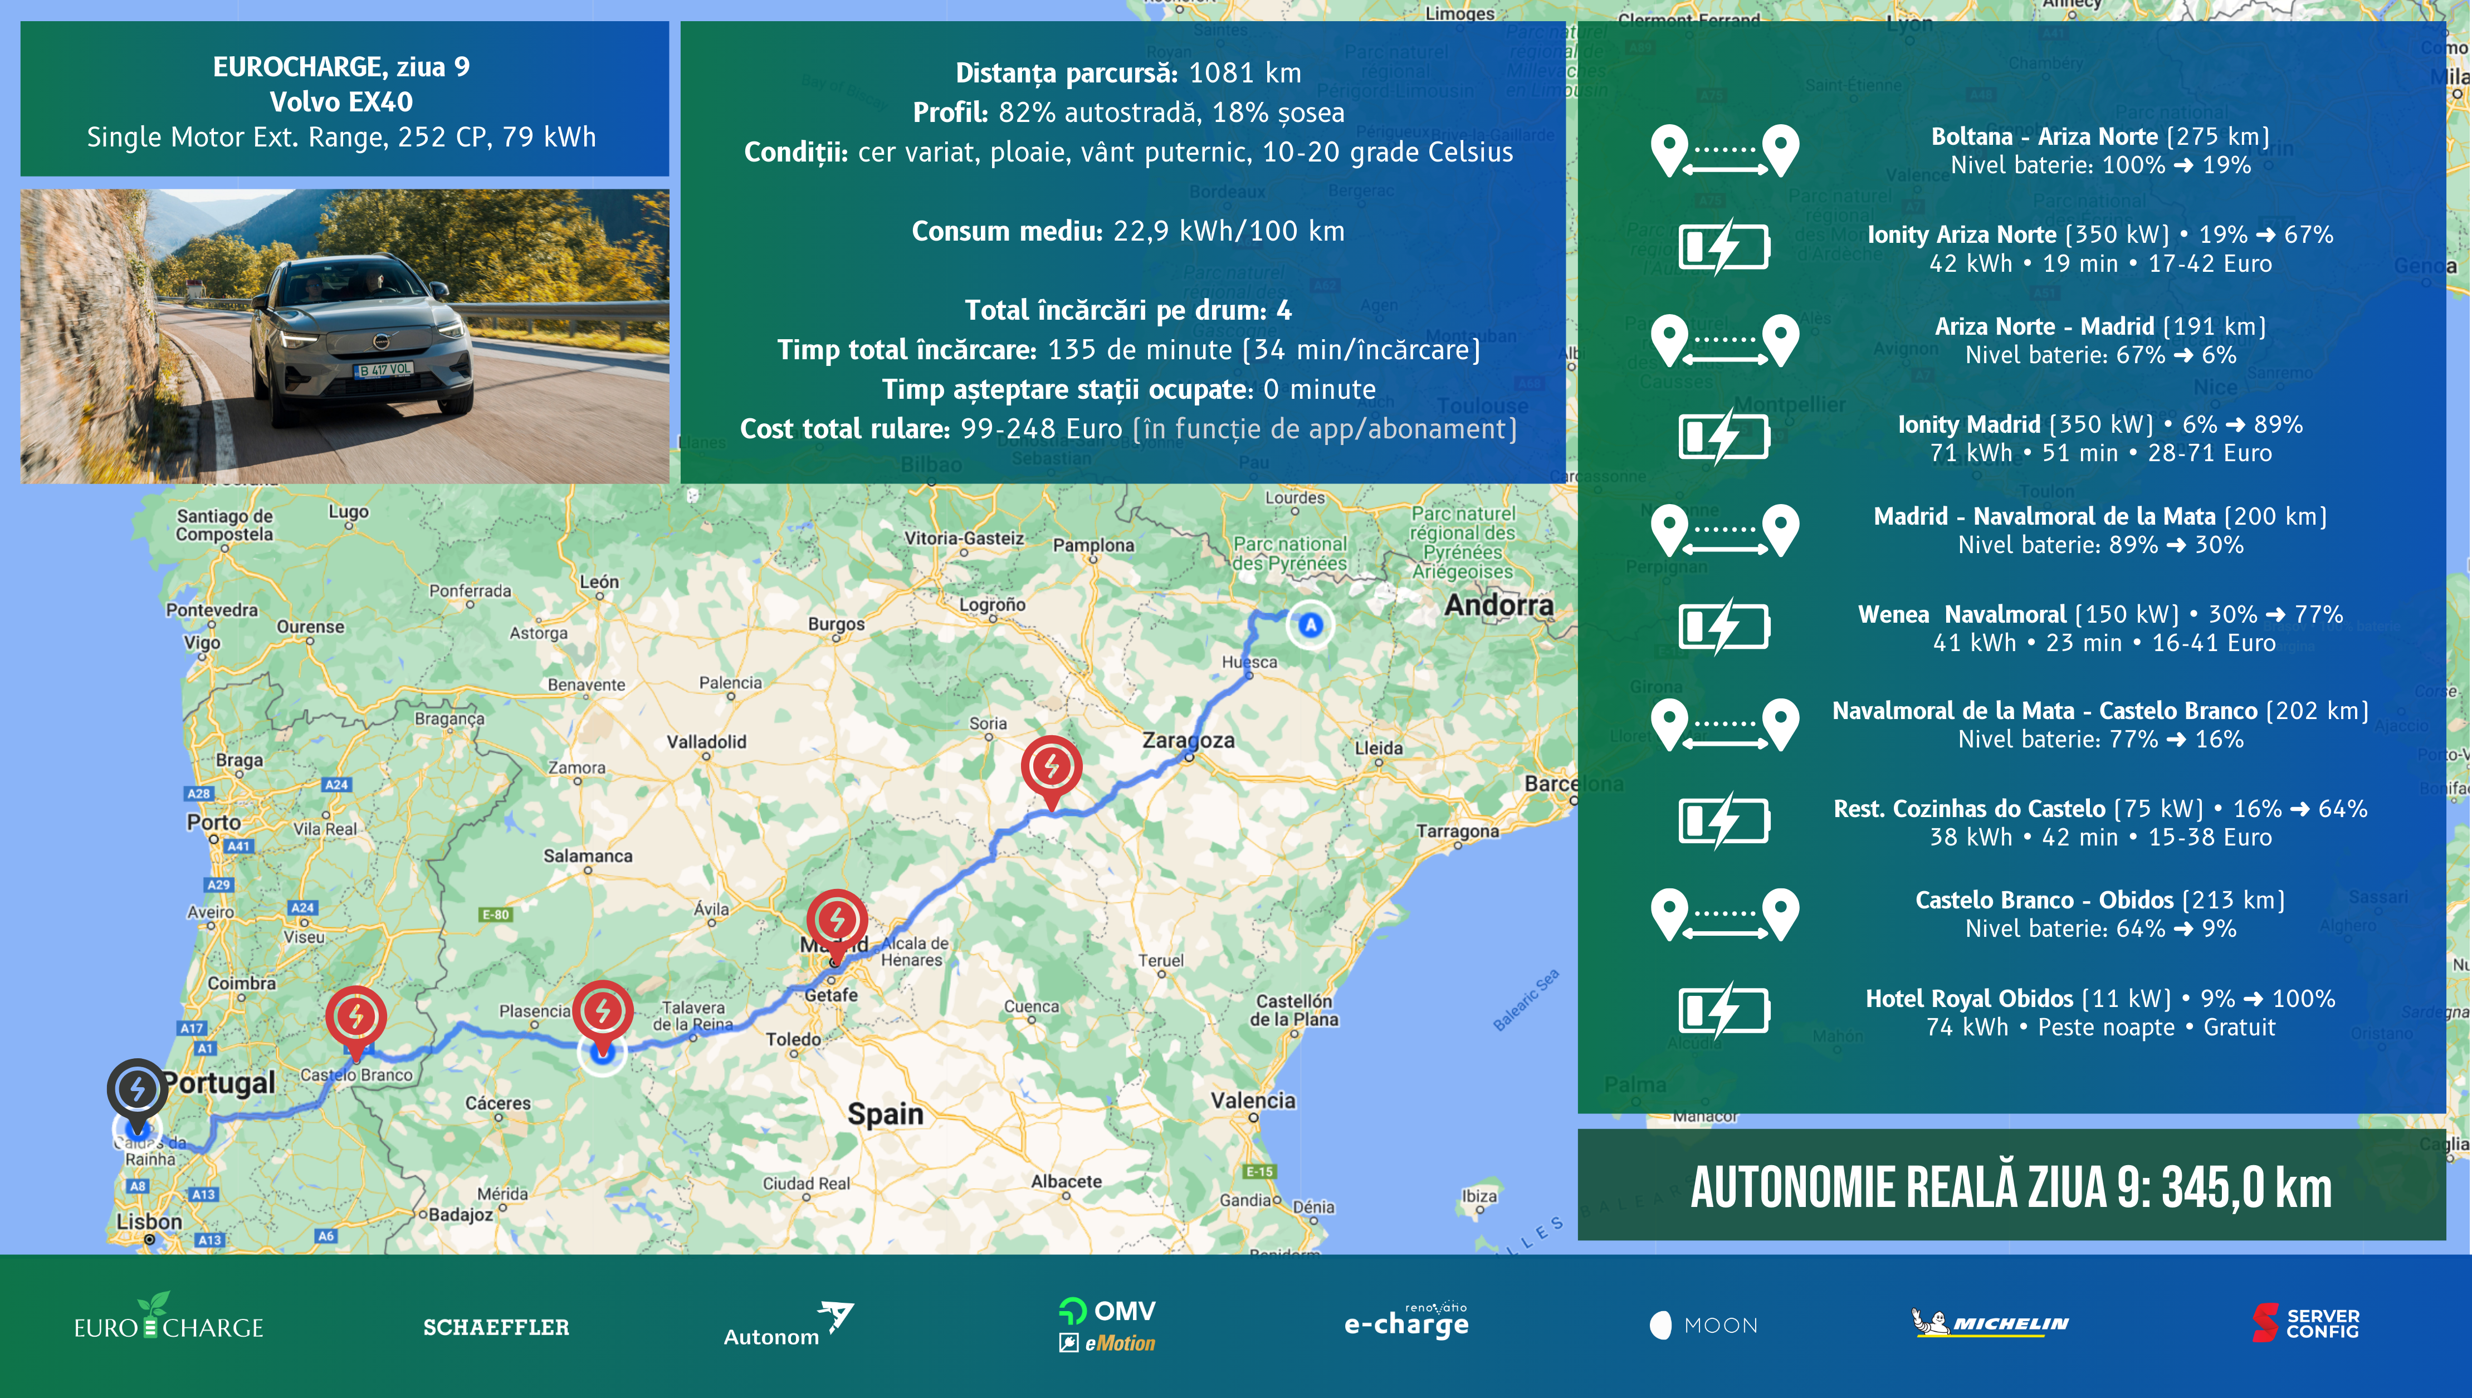Click the 'Distanța parcursă: 1081 km' line
2472x1398 pixels.
click(1129, 73)
